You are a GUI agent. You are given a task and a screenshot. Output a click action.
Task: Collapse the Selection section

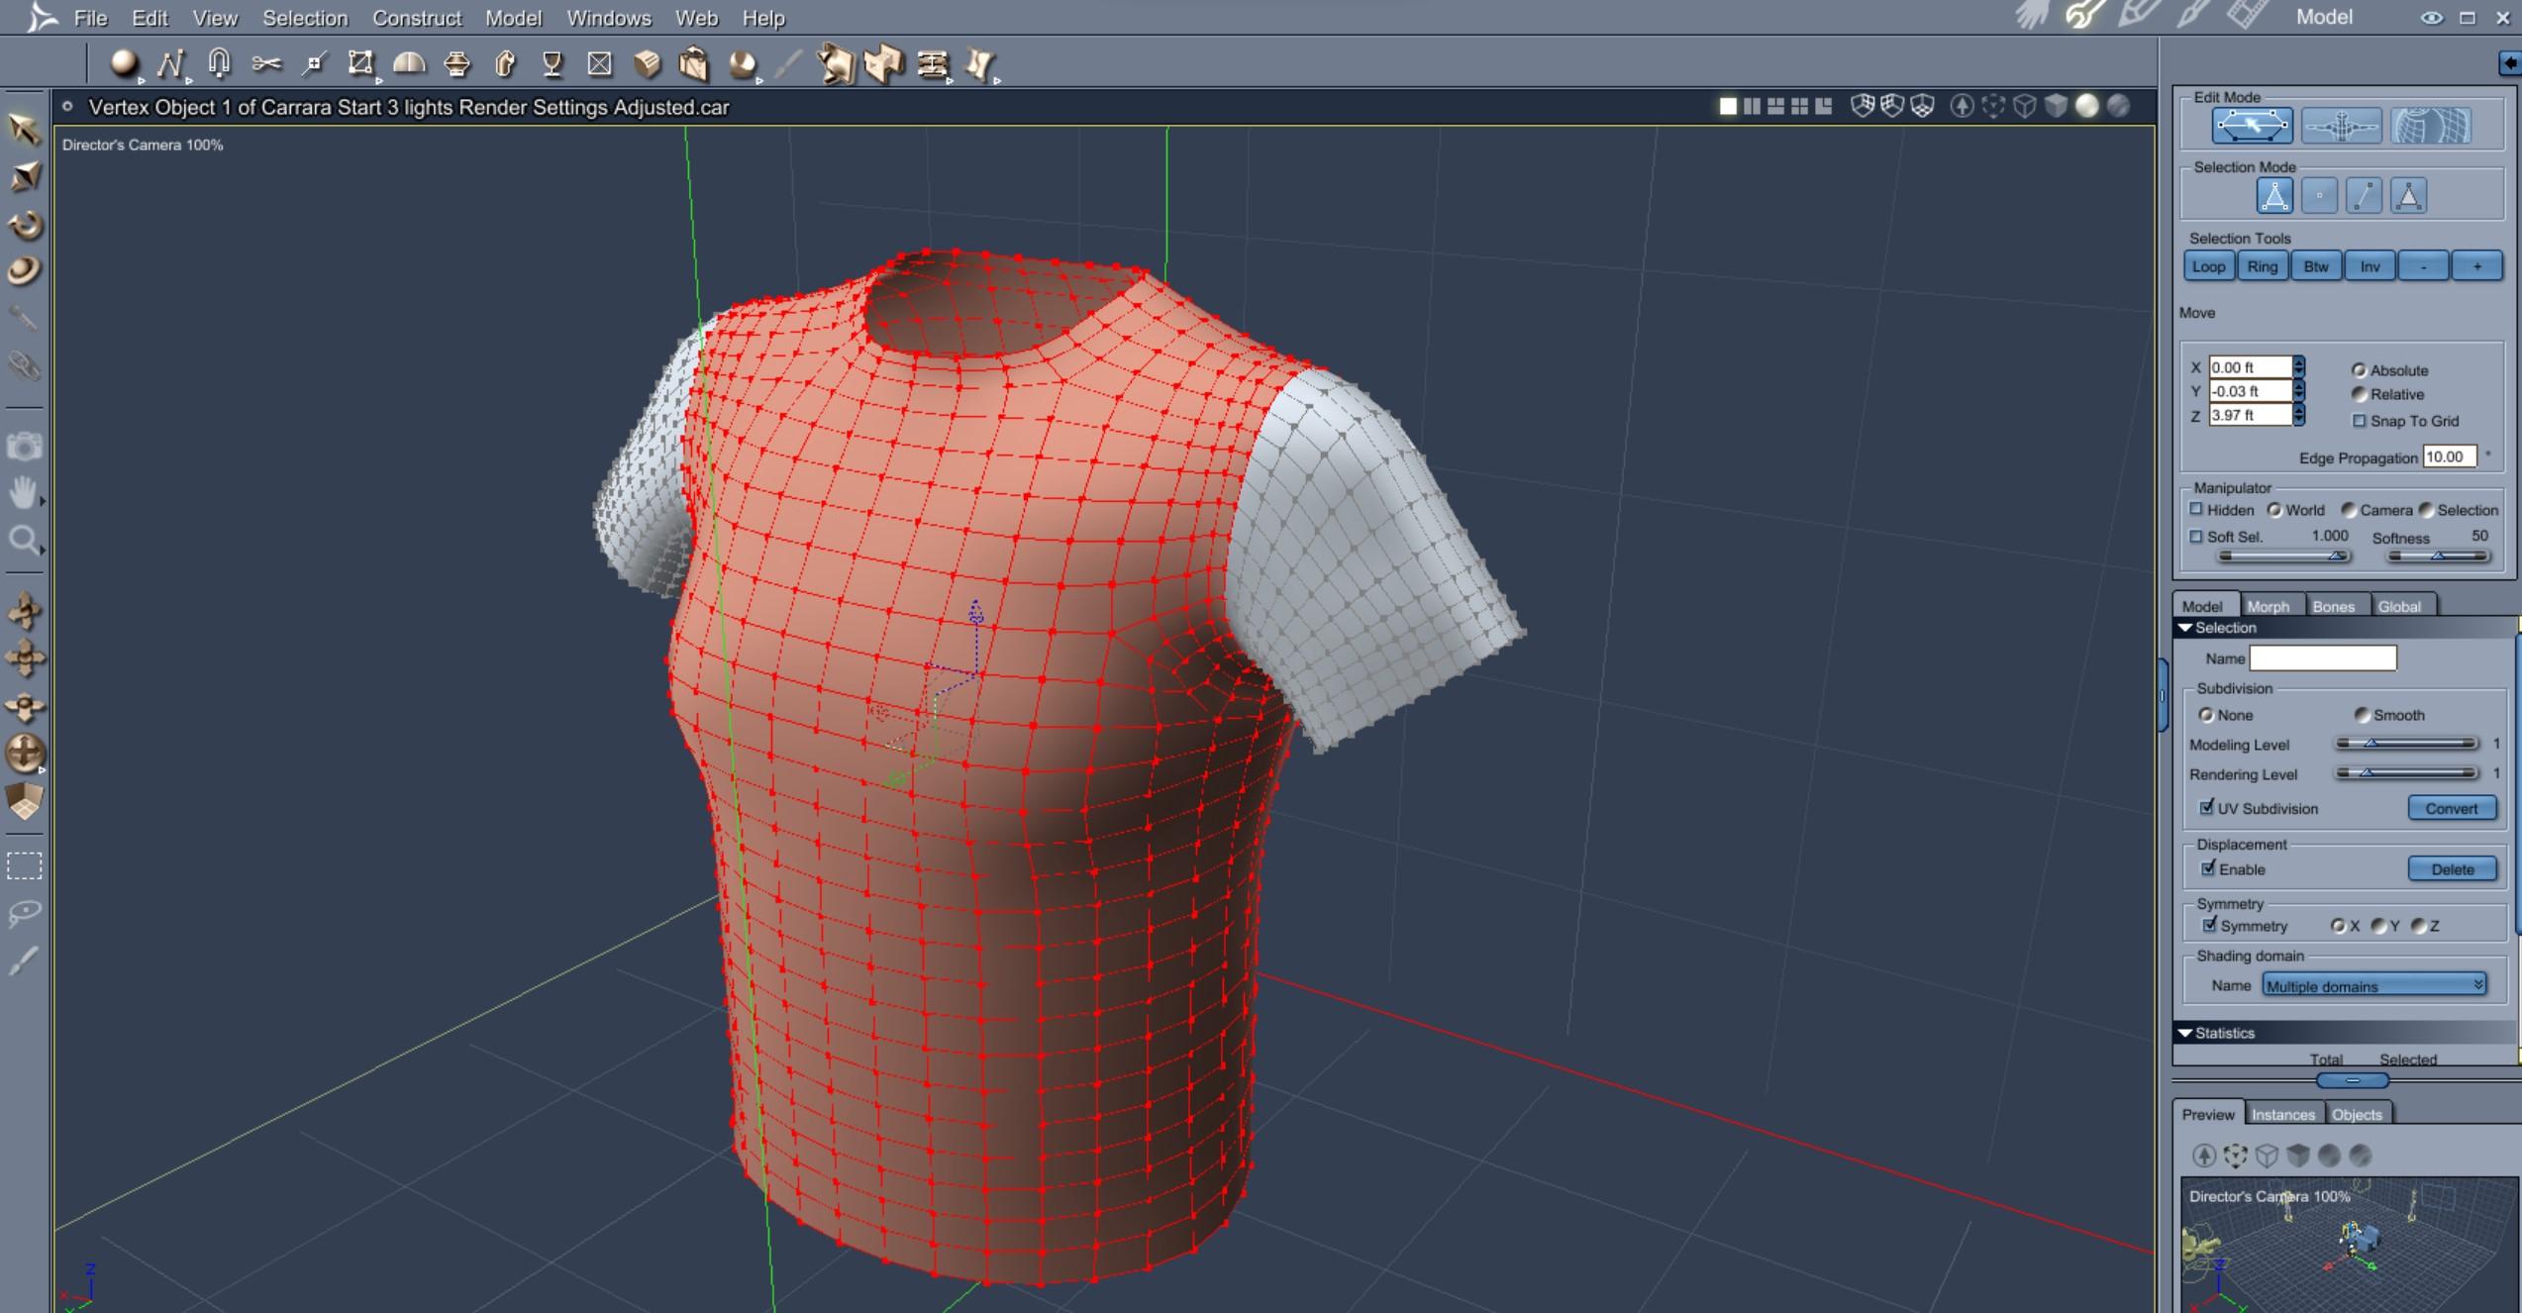(x=2185, y=628)
